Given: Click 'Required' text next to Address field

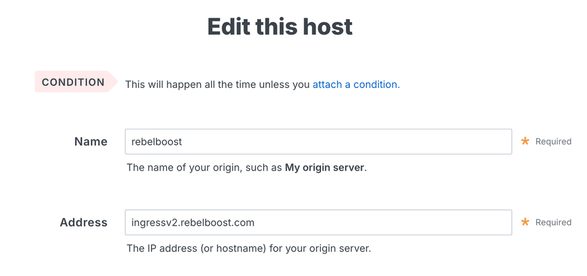Looking at the screenshot, I should [x=553, y=222].
